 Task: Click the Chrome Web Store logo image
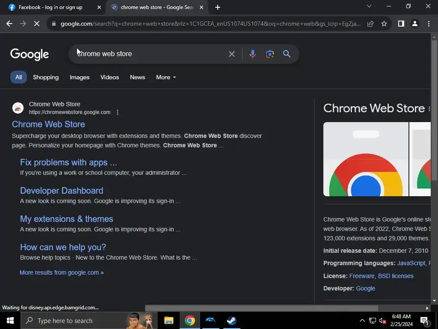click(x=366, y=159)
